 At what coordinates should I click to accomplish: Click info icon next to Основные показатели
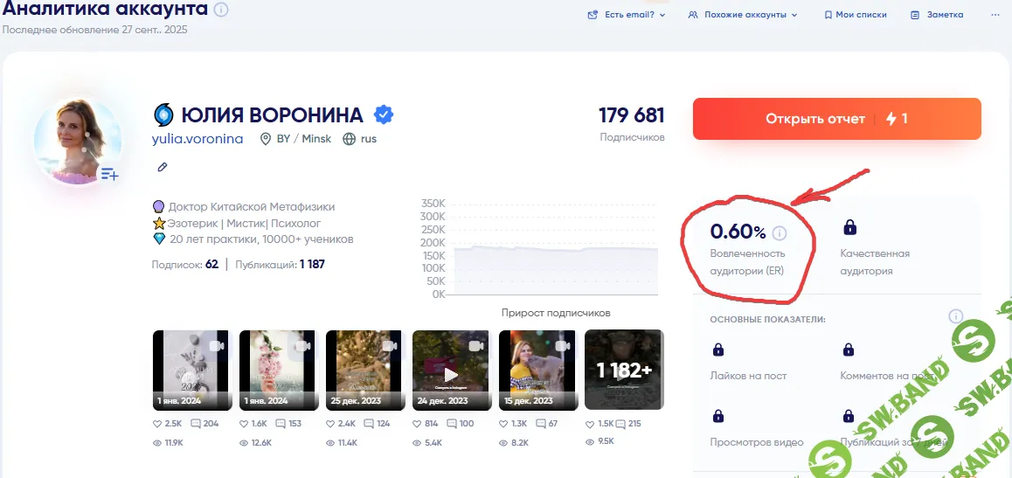click(x=955, y=316)
